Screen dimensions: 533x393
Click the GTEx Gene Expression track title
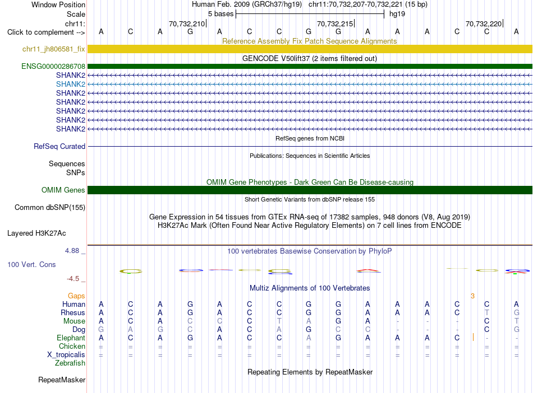310,217
